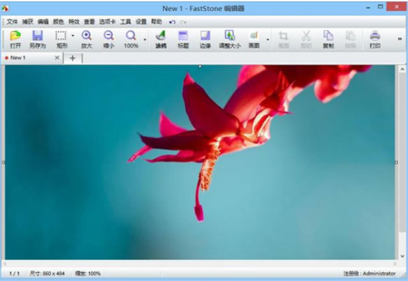Expand the zoom options dropdown arrow
This screenshot has height=281, width=408.
(x=145, y=39)
